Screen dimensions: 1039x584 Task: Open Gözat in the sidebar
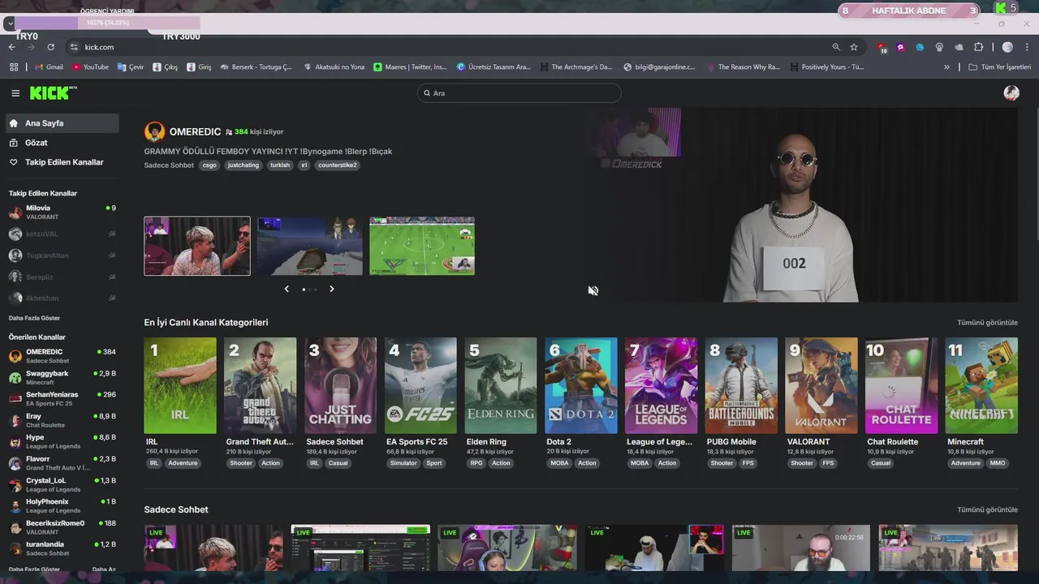63,143
